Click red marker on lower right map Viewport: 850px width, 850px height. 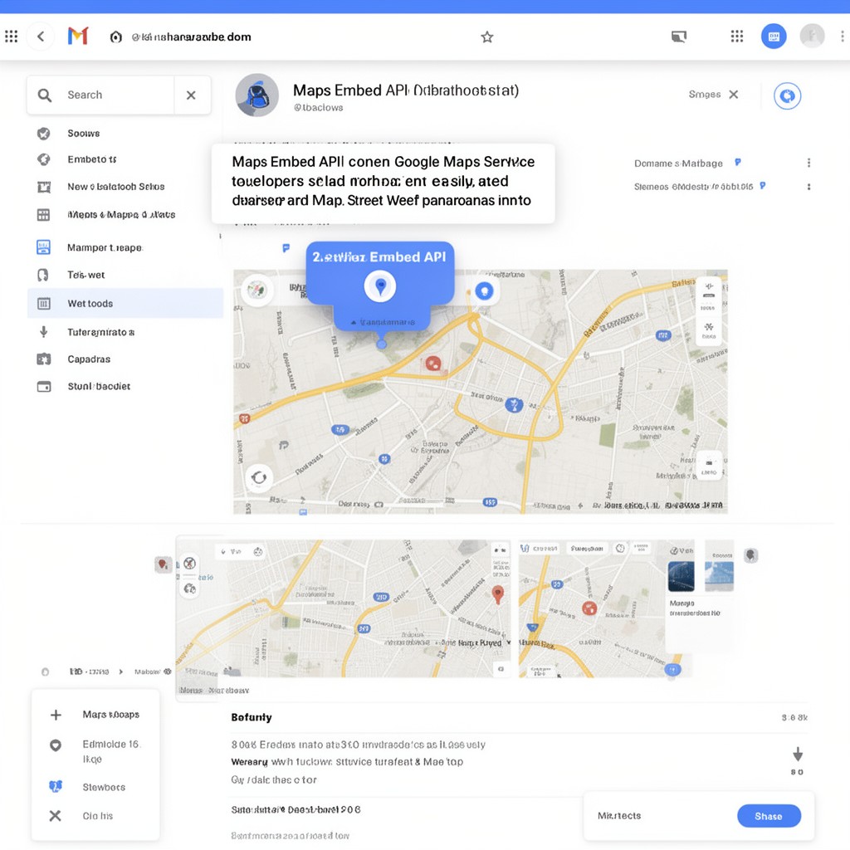click(589, 608)
